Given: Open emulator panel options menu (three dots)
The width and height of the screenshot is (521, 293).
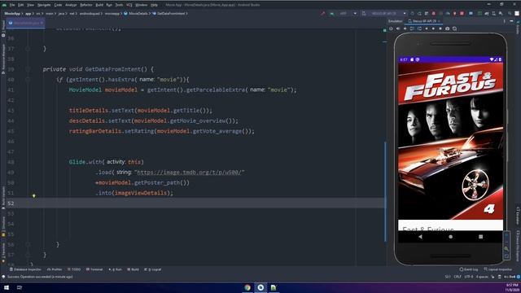Looking at the screenshot, I should (x=505, y=21).
